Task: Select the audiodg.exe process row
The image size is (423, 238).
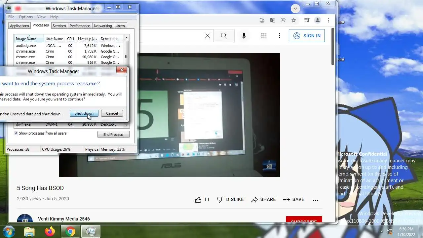Action: tap(69, 46)
